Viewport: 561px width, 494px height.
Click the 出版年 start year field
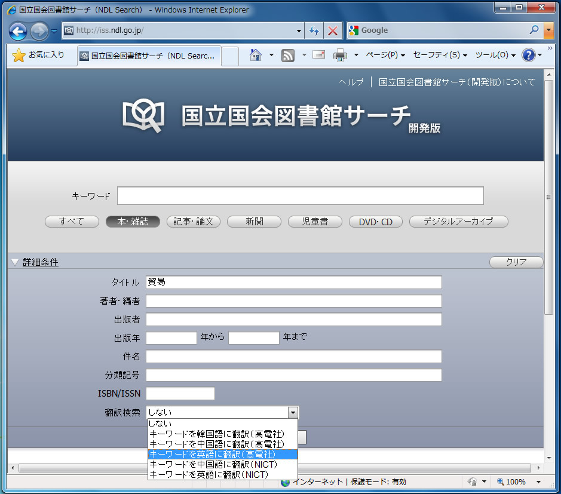click(x=171, y=337)
